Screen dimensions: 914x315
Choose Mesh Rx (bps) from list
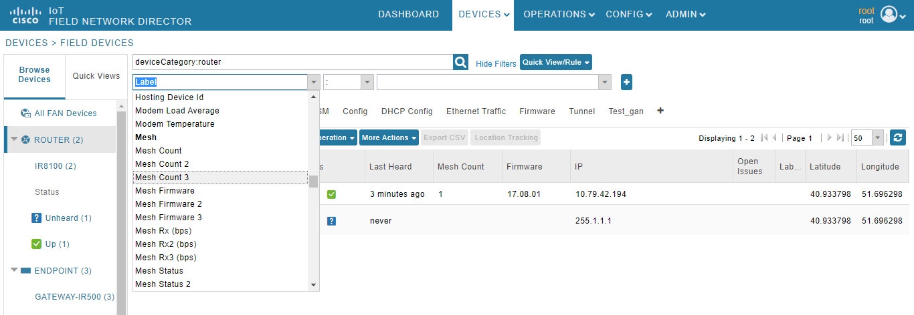pos(221,231)
